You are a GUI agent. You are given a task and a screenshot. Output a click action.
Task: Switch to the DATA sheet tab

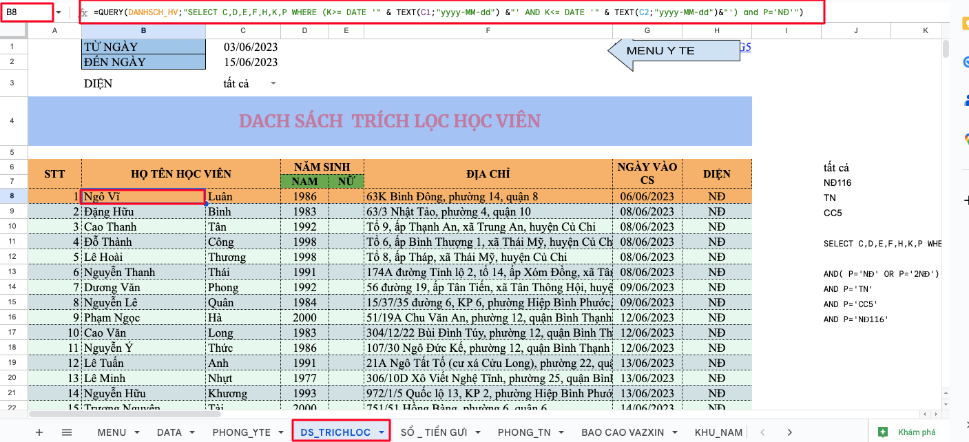click(x=169, y=432)
